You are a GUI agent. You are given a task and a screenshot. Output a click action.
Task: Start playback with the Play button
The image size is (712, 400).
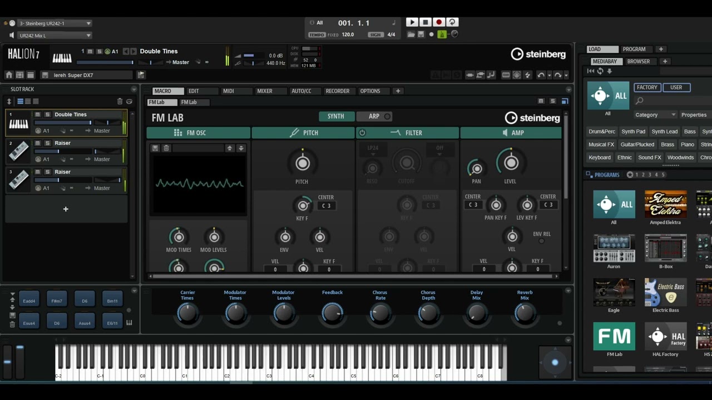(412, 22)
